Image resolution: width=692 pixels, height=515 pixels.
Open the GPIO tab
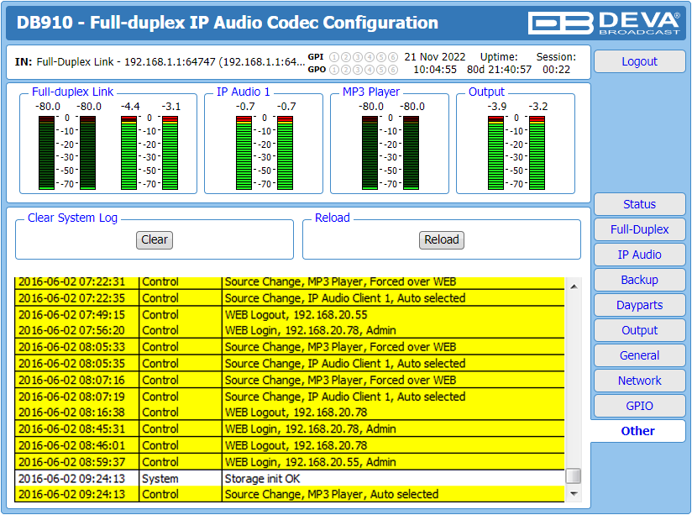point(639,406)
